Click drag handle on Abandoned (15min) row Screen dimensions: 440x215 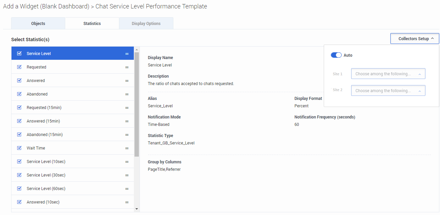127,135
